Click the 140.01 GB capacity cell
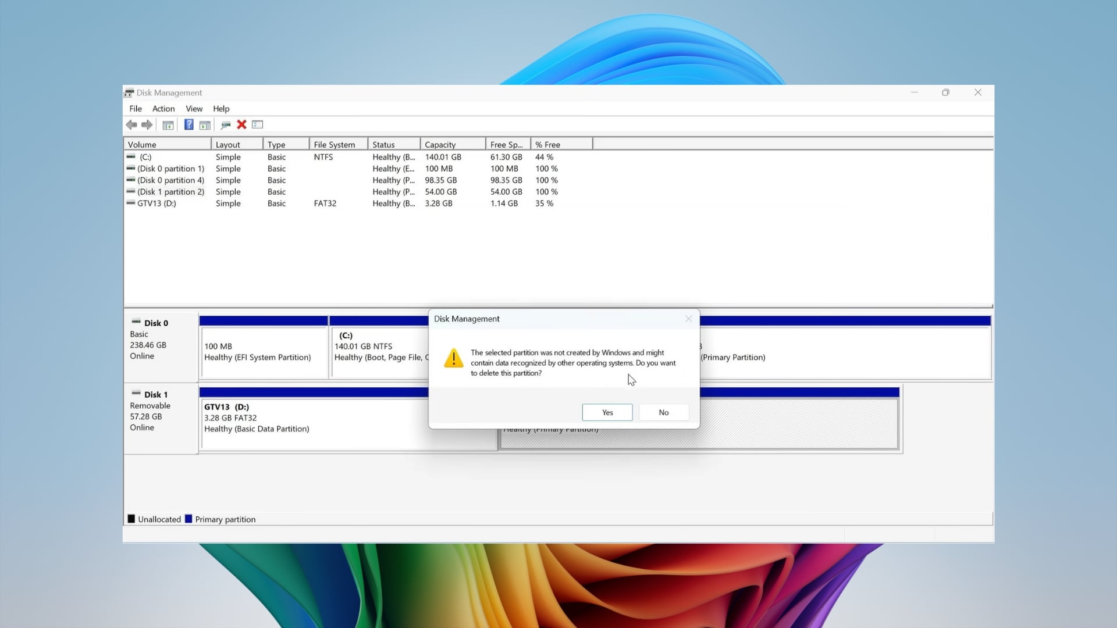This screenshot has width=1117, height=628. [x=443, y=157]
